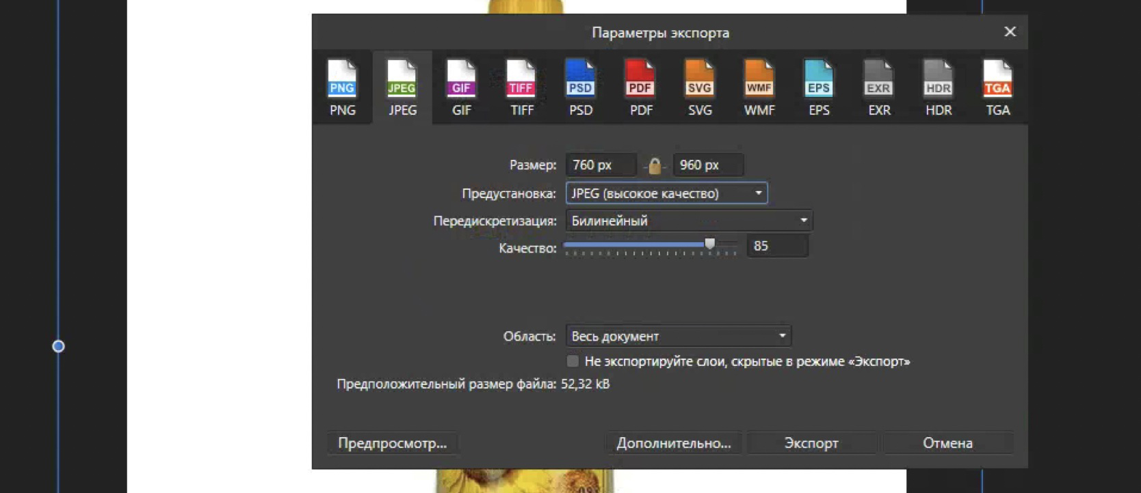Pick the PSD file format icon
1141x493 pixels.
581,88
